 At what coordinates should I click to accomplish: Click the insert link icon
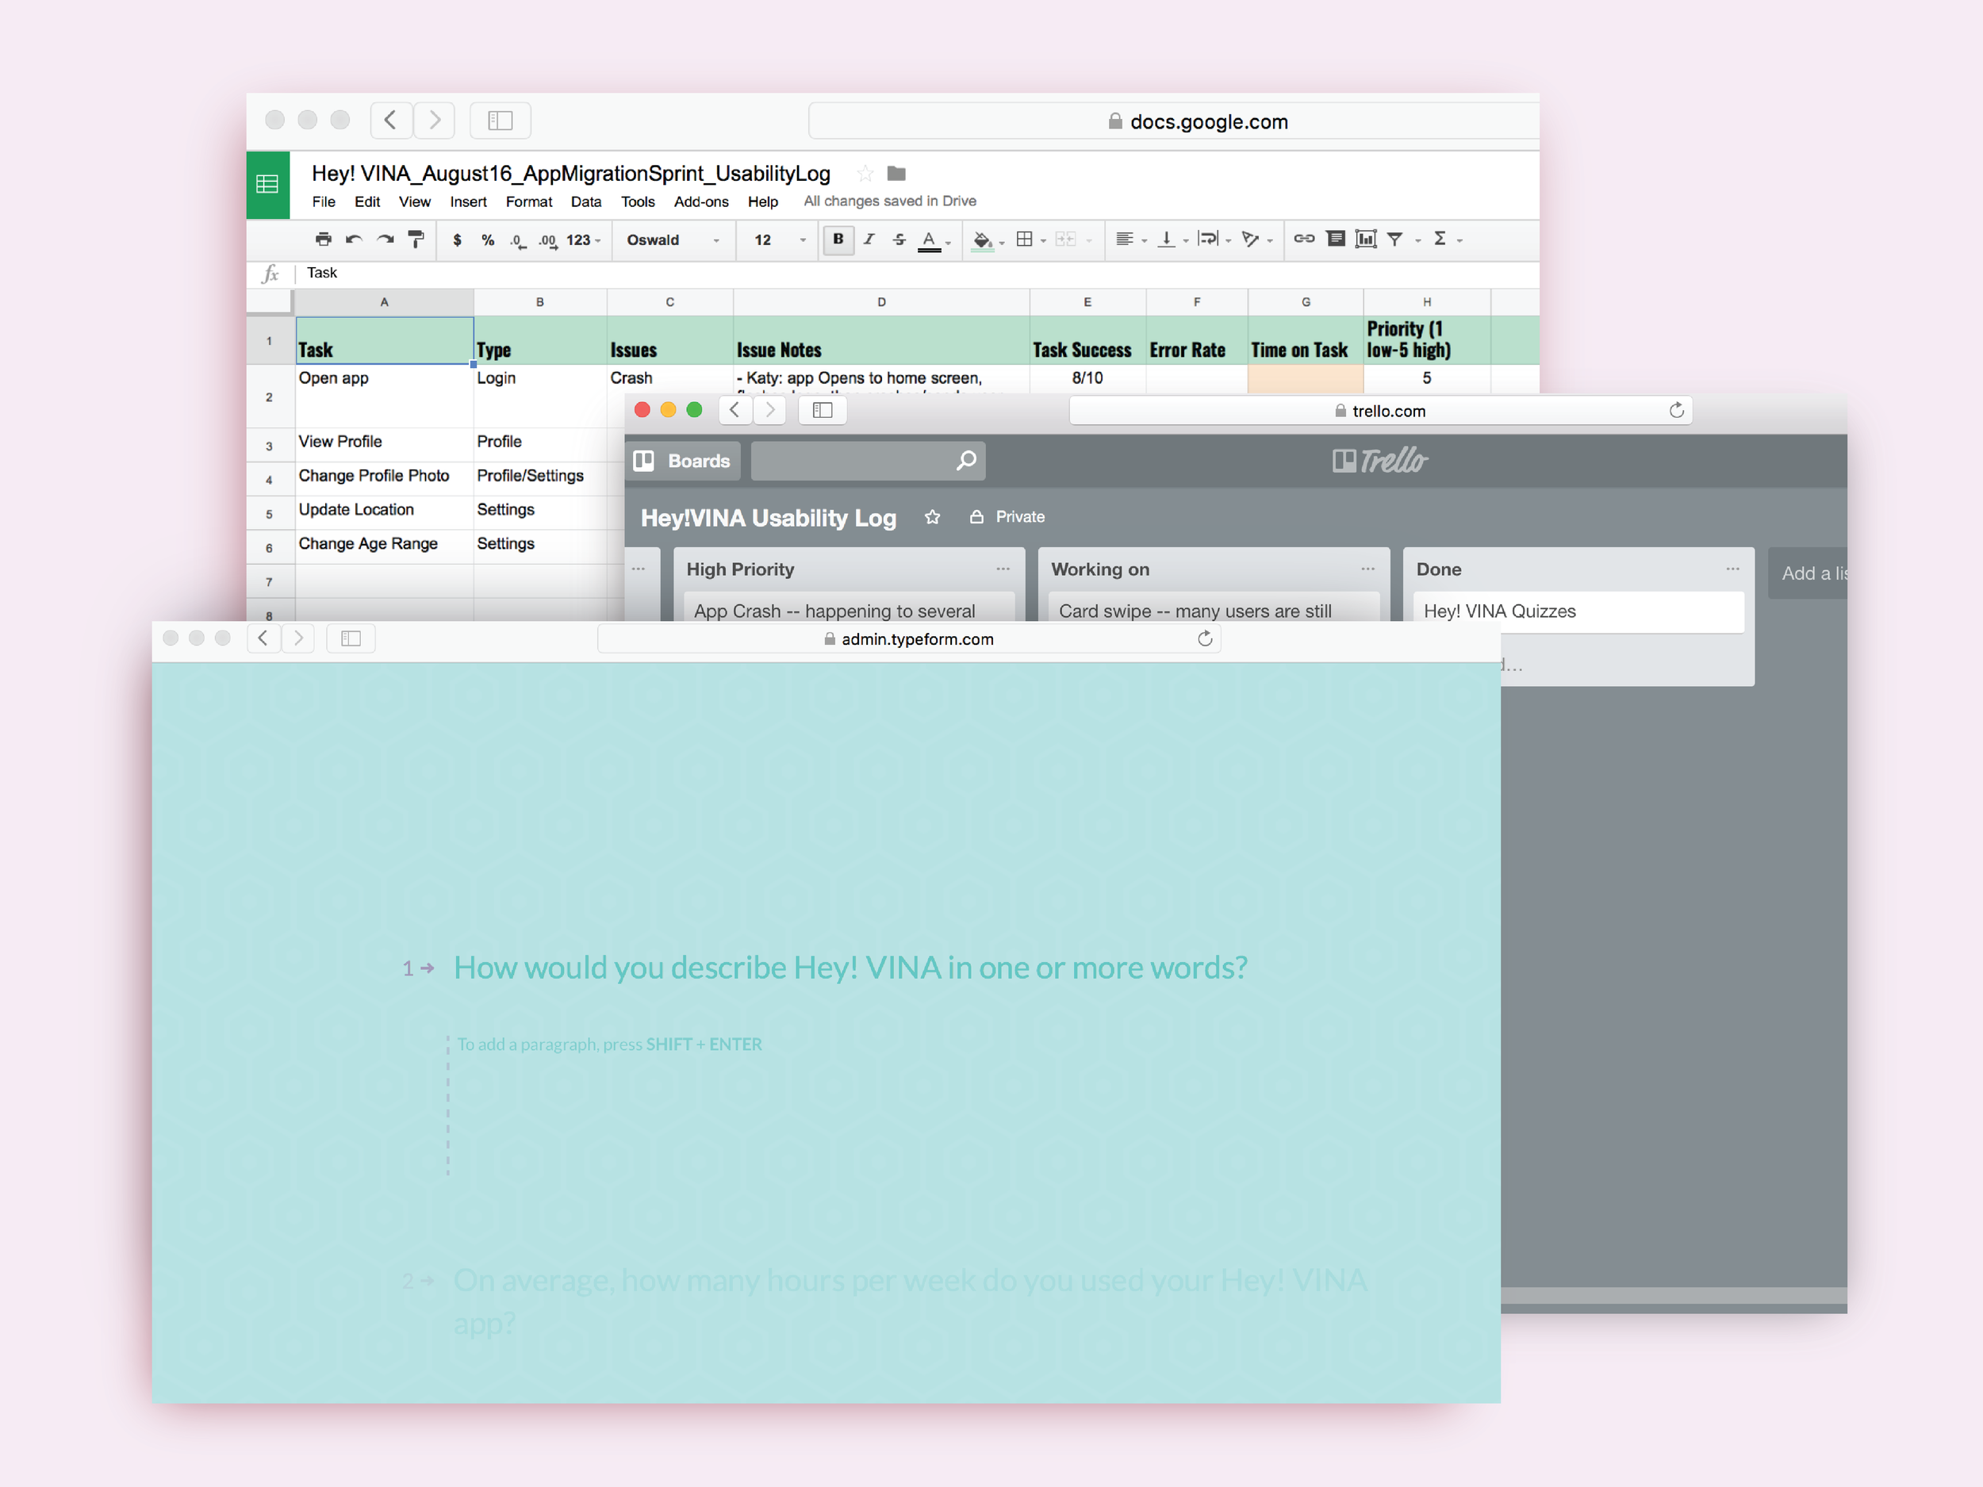click(x=1303, y=239)
